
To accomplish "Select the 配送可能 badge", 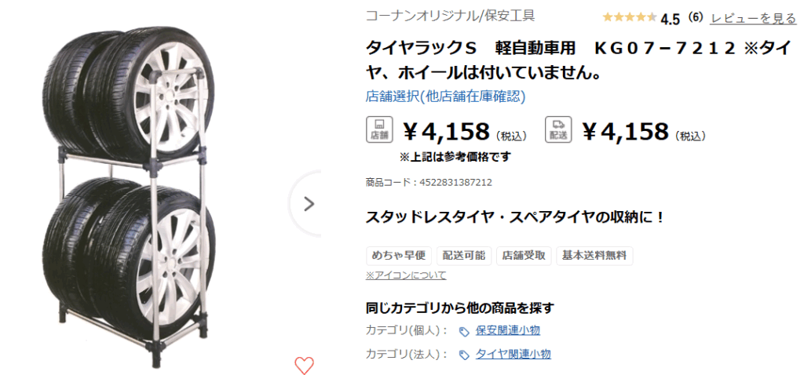I will coord(463,256).
